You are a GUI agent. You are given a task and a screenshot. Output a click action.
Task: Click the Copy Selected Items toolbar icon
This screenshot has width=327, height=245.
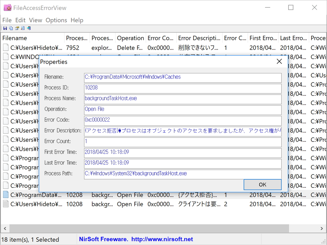[x=11, y=28]
